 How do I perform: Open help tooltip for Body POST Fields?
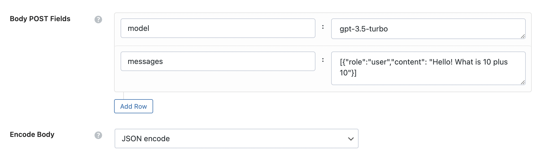(x=98, y=20)
